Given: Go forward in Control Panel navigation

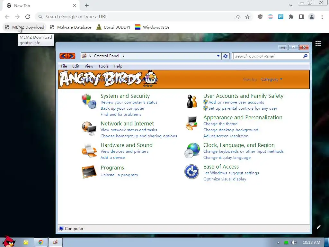Looking at the screenshot, I should pyautogui.click(x=71, y=56).
